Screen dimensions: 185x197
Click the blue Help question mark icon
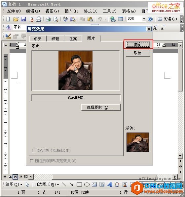pyautogui.click(x=150, y=19)
